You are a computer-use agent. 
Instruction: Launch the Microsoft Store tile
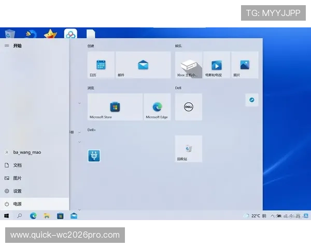point(115,107)
